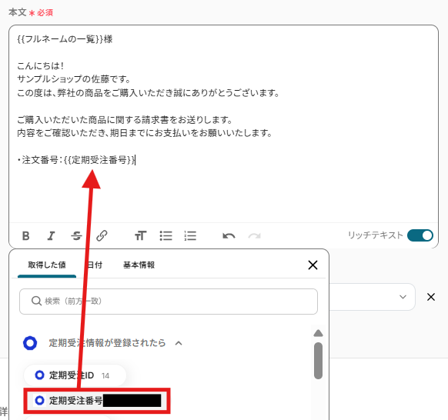Open the dropdown behind the popup

(x=403, y=297)
